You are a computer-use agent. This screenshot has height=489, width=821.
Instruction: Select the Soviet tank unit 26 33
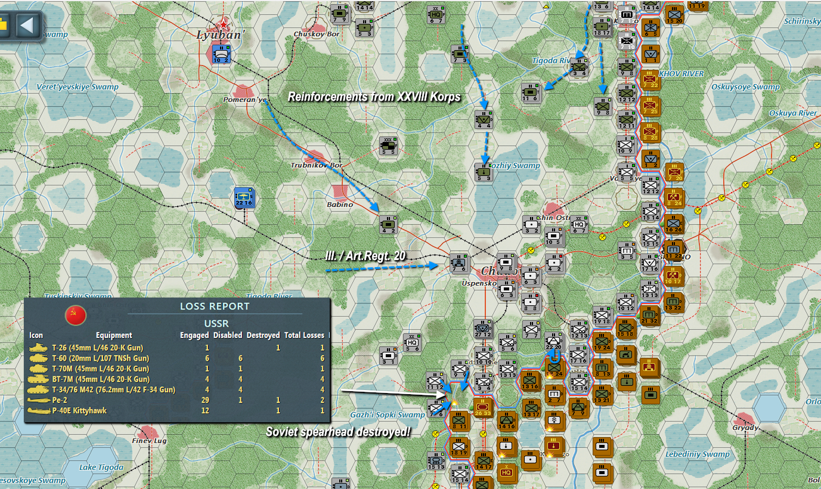coord(482,407)
